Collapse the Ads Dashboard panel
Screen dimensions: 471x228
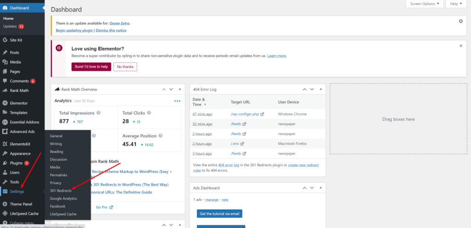(x=321, y=188)
